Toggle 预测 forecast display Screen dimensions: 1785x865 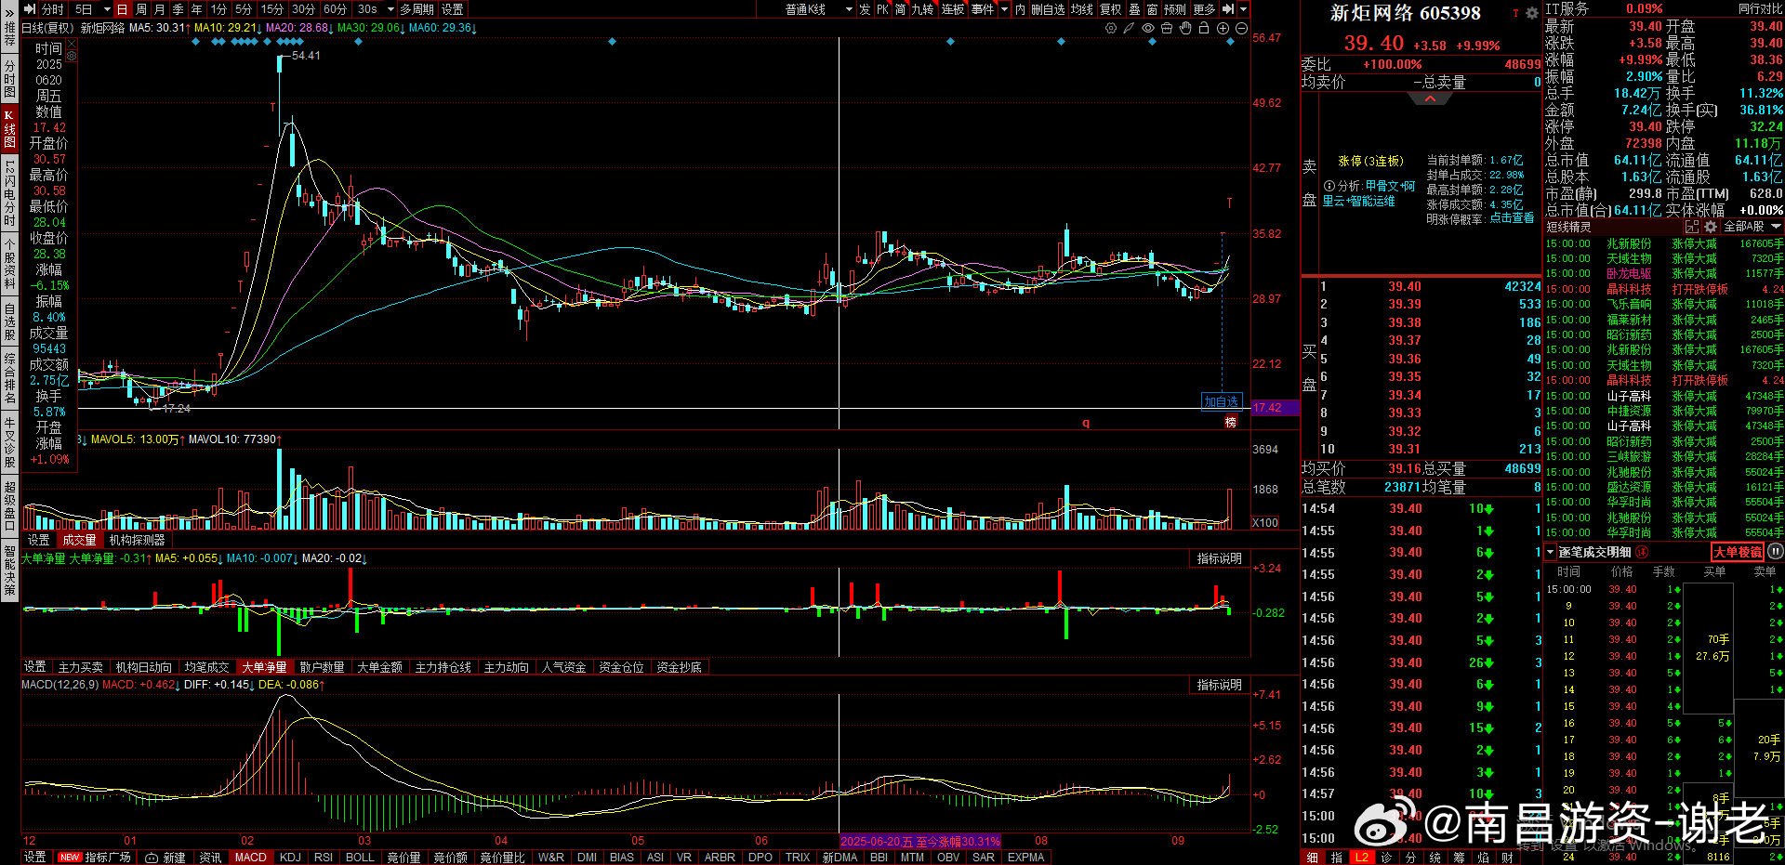1175,9
